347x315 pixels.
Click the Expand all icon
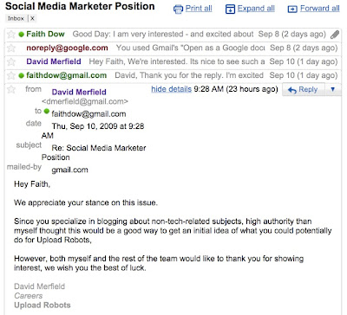click(x=230, y=10)
